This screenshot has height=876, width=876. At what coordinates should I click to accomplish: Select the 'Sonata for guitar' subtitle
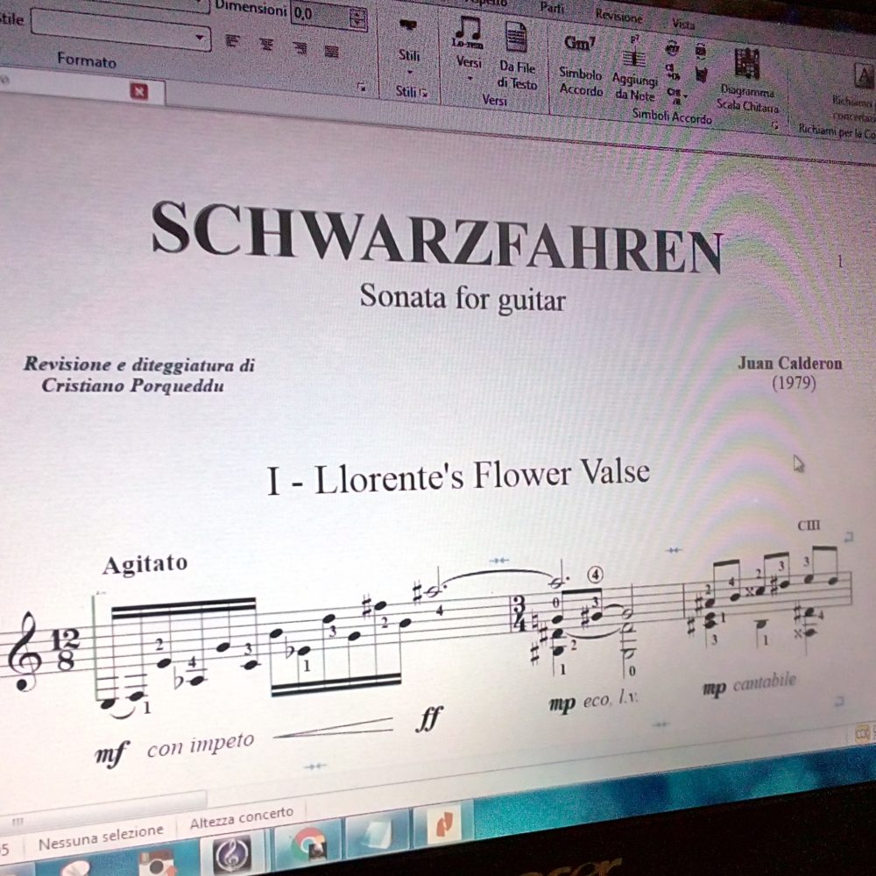tap(462, 297)
